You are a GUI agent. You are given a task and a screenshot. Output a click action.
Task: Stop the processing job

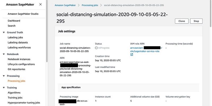(x=196, y=21)
